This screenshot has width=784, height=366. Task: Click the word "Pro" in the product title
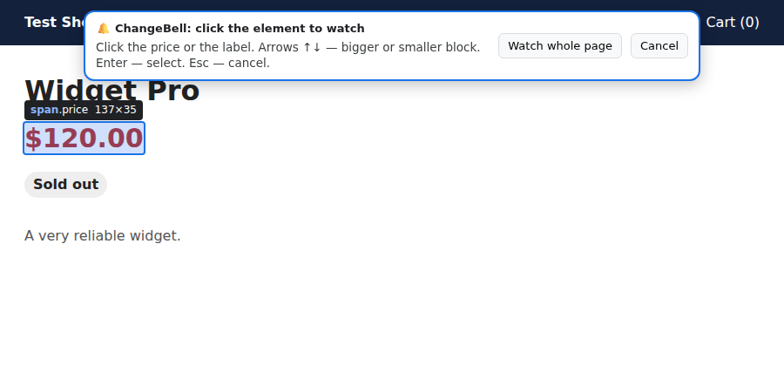point(173,91)
